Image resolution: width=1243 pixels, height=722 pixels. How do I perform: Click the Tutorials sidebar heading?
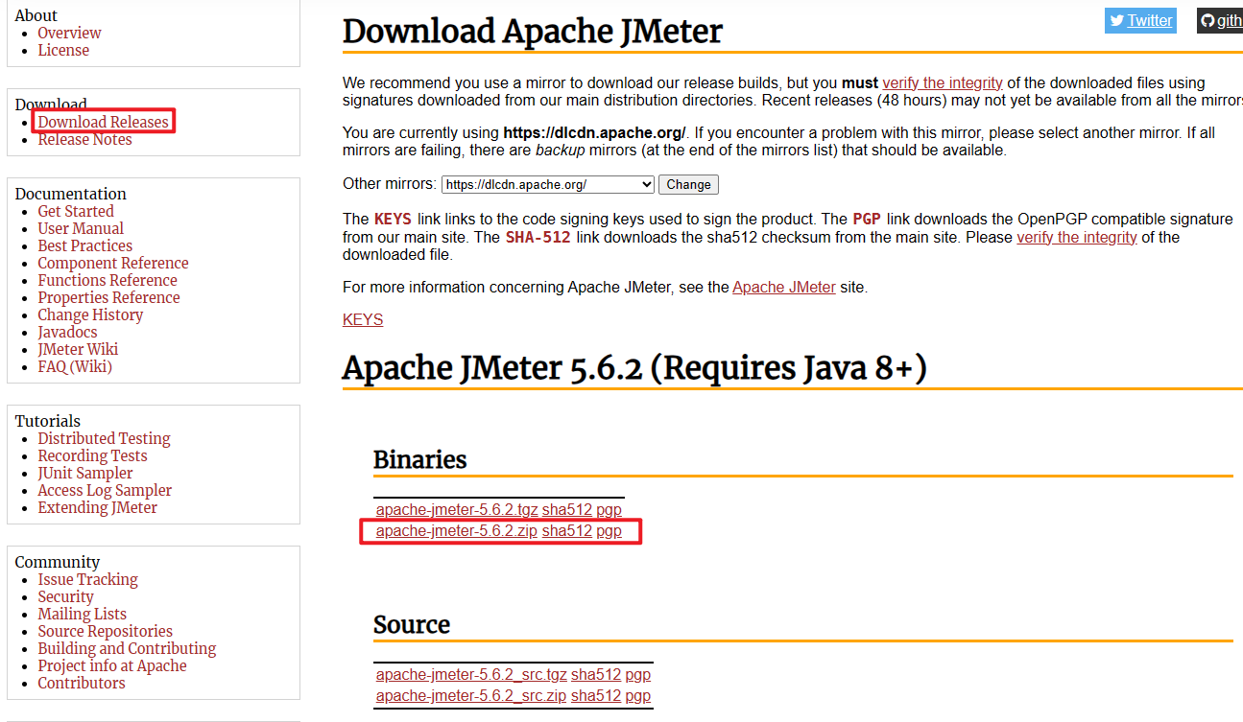(48, 421)
